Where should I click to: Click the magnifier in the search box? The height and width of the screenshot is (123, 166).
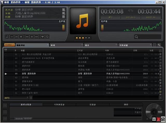pyautogui.click(x=137, y=37)
